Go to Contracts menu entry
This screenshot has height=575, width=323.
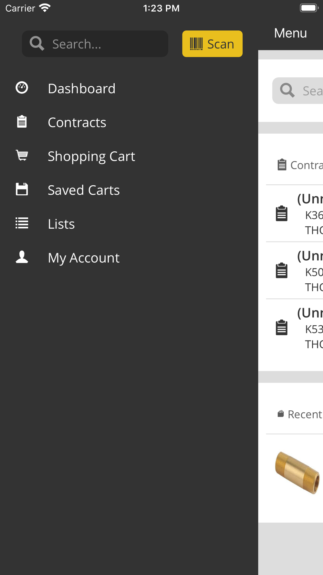[x=77, y=123]
